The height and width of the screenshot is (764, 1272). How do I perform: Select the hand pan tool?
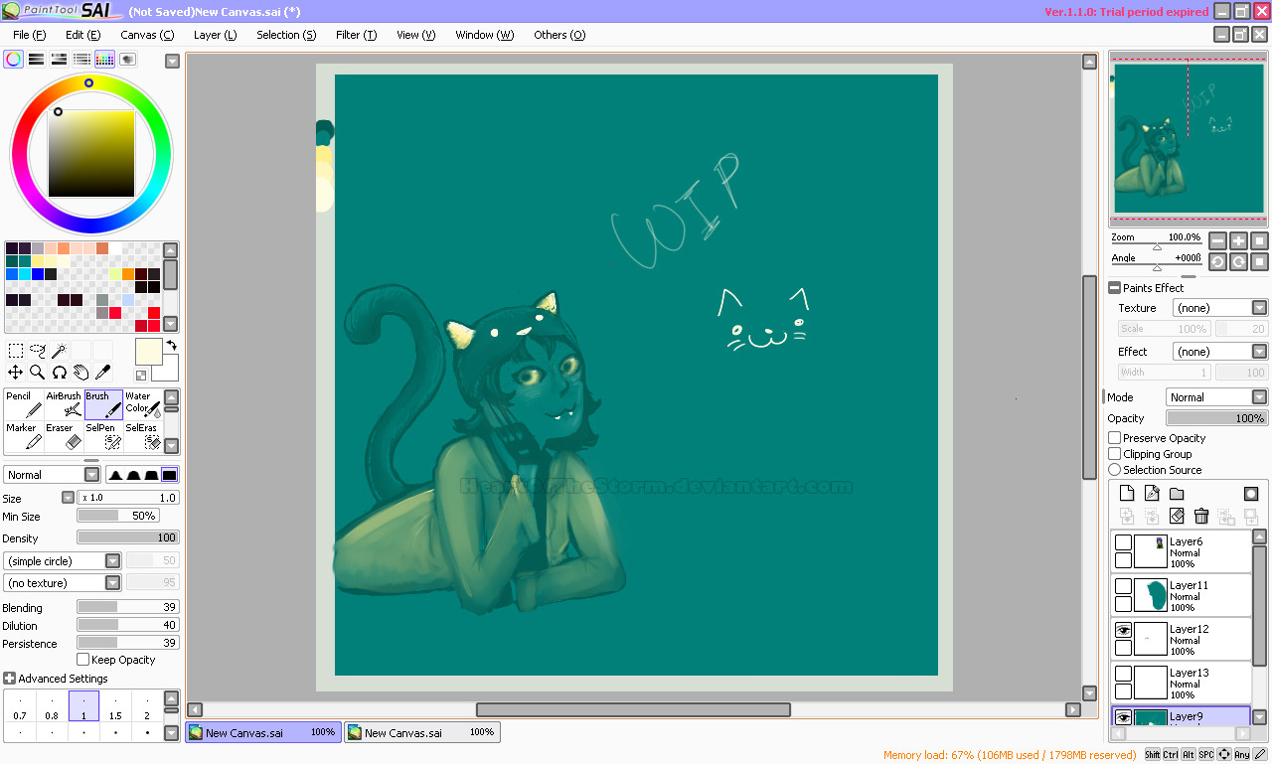coord(81,373)
